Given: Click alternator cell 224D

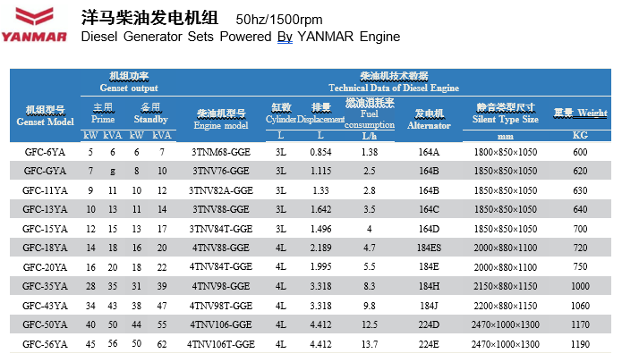Looking at the screenshot, I should (x=429, y=324).
